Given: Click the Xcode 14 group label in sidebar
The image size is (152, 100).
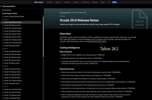Looking at the screenshot, I should (x=5, y=86).
